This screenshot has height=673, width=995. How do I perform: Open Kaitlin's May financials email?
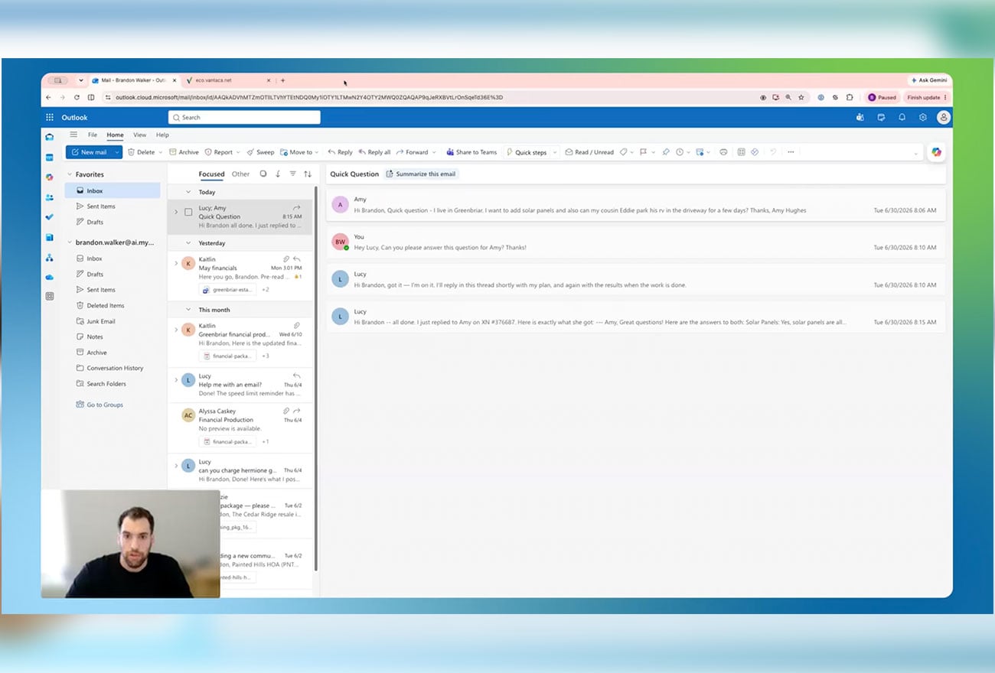240,275
